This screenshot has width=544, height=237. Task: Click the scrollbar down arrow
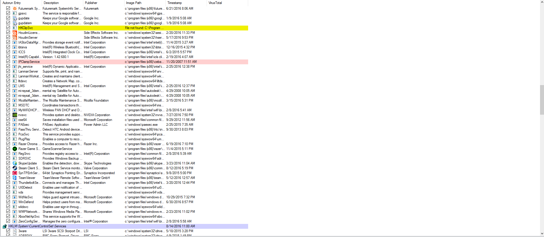[542, 234]
